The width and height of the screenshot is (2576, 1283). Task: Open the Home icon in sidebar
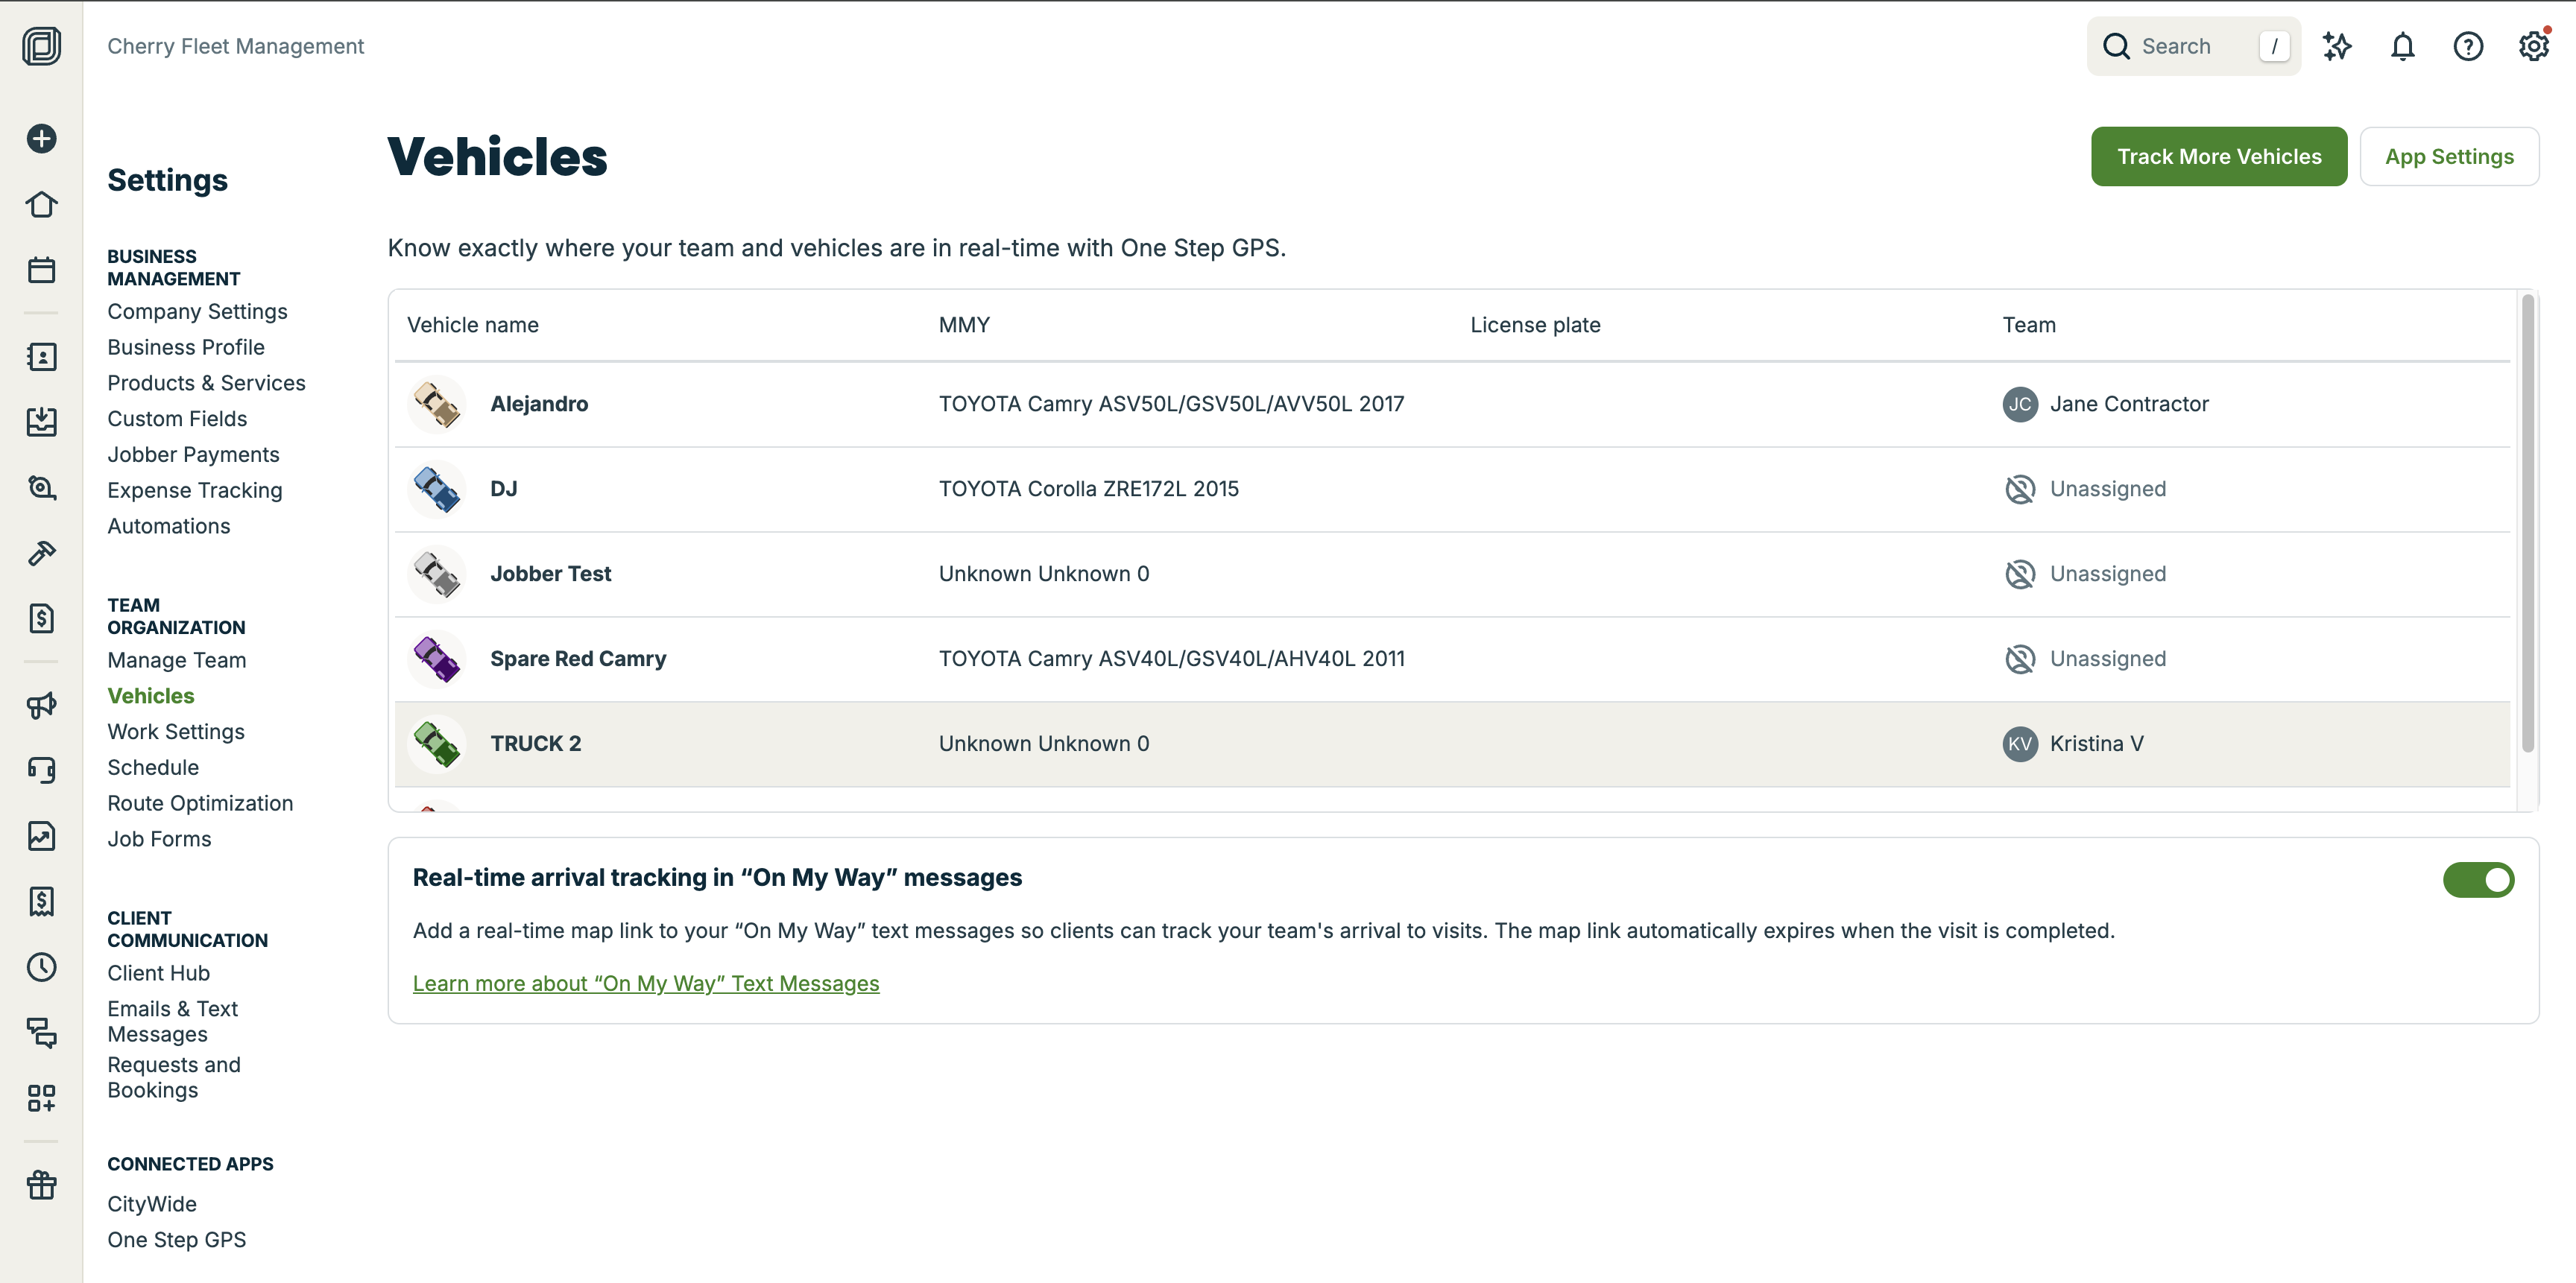pos(41,205)
